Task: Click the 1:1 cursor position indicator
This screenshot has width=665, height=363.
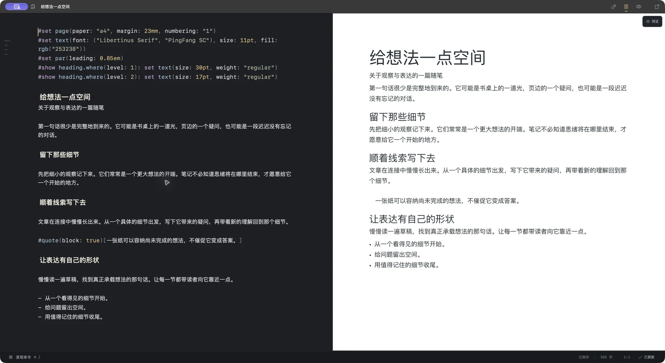Action: coord(627,357)
